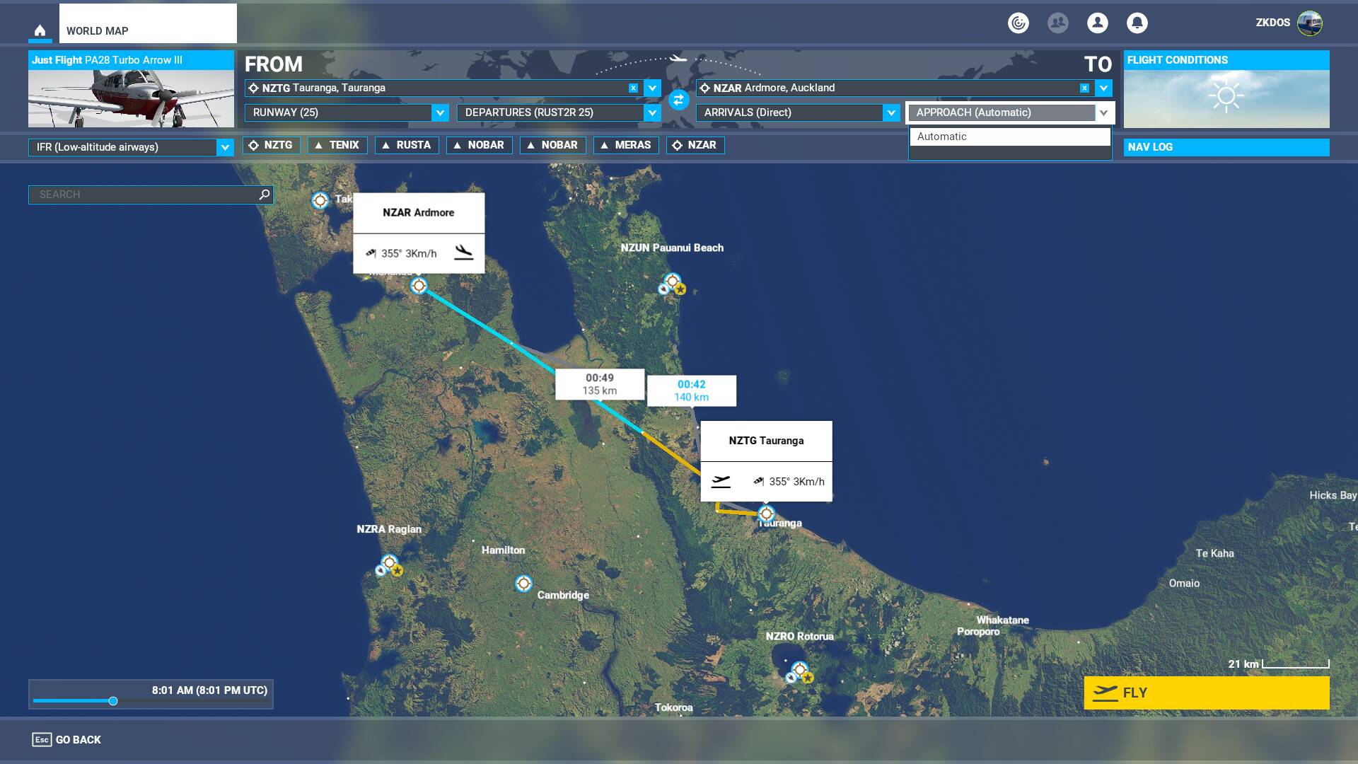Click GO BACK at the bottom

(66, 739)
